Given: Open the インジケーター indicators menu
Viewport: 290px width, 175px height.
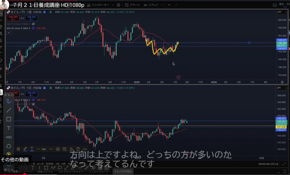Looking at the screenshot, I should pyautogui.click(x=98, y=5).
